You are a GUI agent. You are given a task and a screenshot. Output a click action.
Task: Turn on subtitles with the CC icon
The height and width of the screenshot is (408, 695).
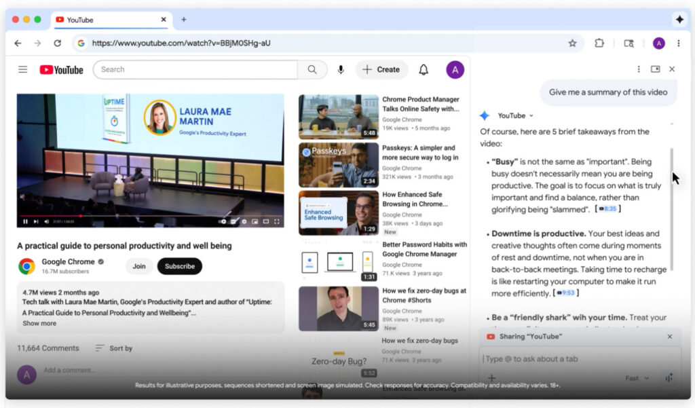click(233, 221)
